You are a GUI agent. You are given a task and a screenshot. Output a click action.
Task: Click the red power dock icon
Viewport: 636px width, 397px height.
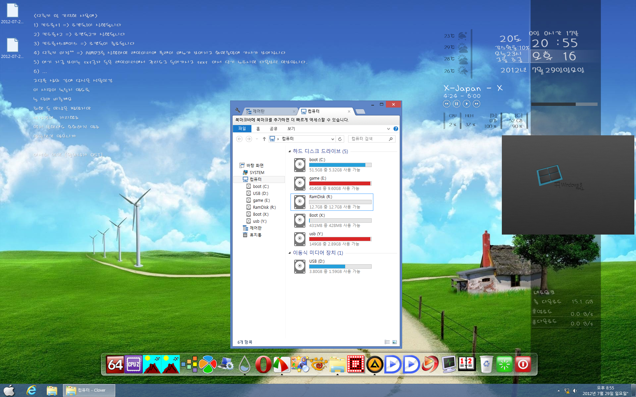click(x=523, y=365)
